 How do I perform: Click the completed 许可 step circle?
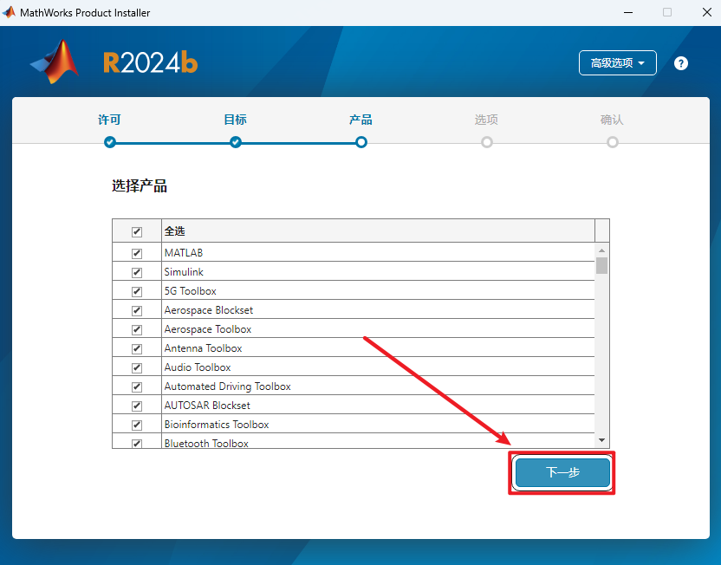[109, 142]
